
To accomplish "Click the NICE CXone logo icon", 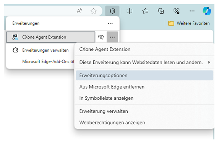I will pos(15,37).
